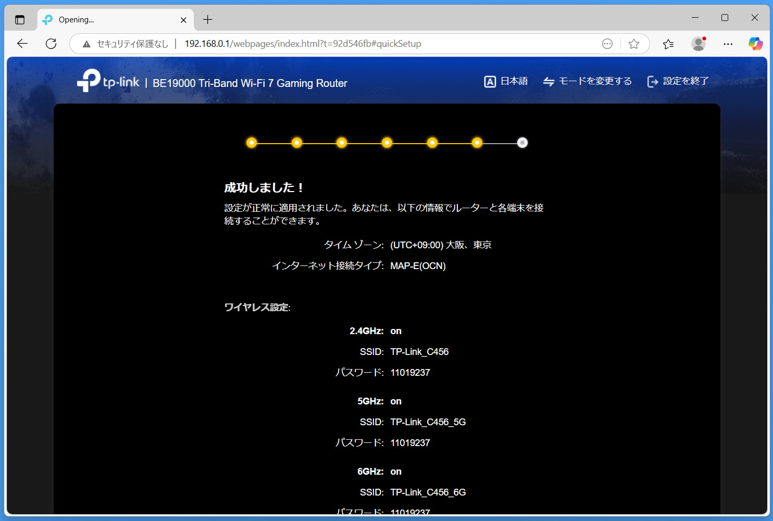Click the second progress step dot
The width and height of the screenshot is (773, 521).
pos(297,143)
